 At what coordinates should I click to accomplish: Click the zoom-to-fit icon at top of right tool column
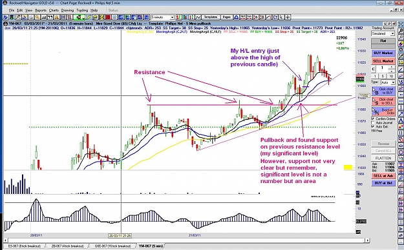click(400, 24)
